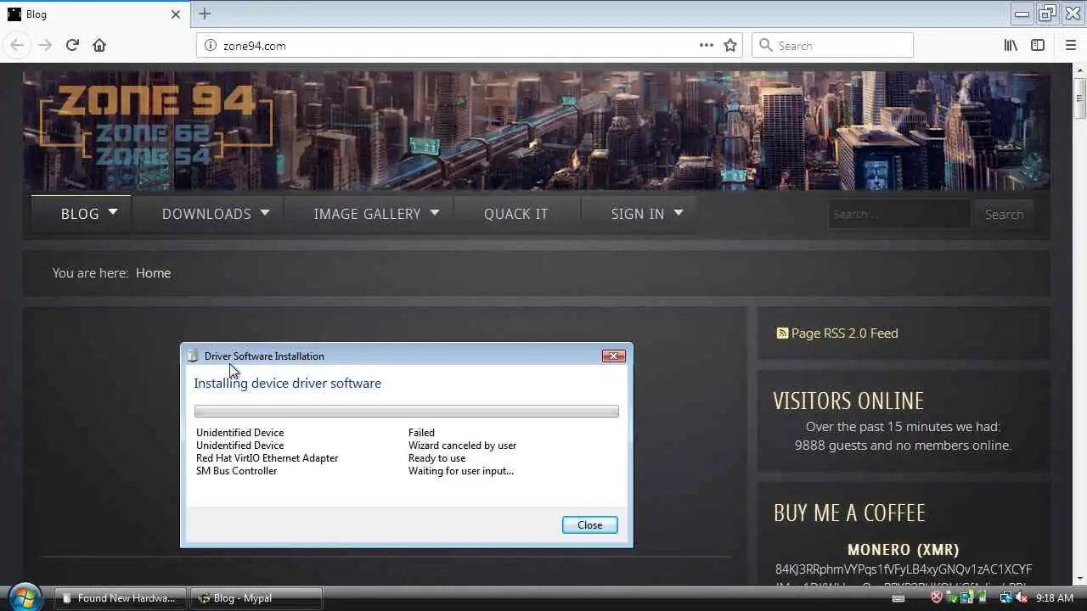Expand the SIGN IN dropdown arrow
This screenshot has width=1087, height=611.
click(679, 212)
